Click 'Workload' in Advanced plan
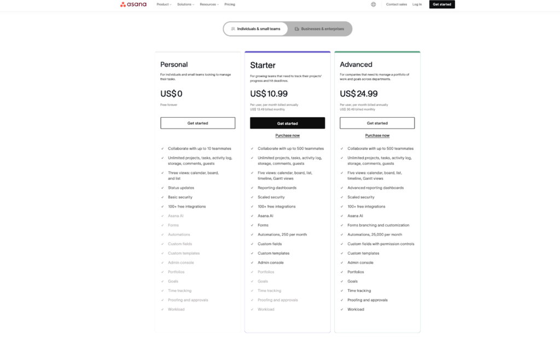The height and width of the screenshot is (346, 560). [x=355, y=309]
